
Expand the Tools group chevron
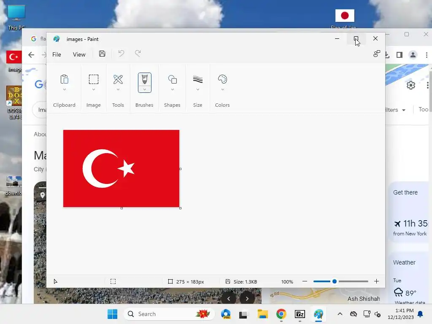[118, 89]
